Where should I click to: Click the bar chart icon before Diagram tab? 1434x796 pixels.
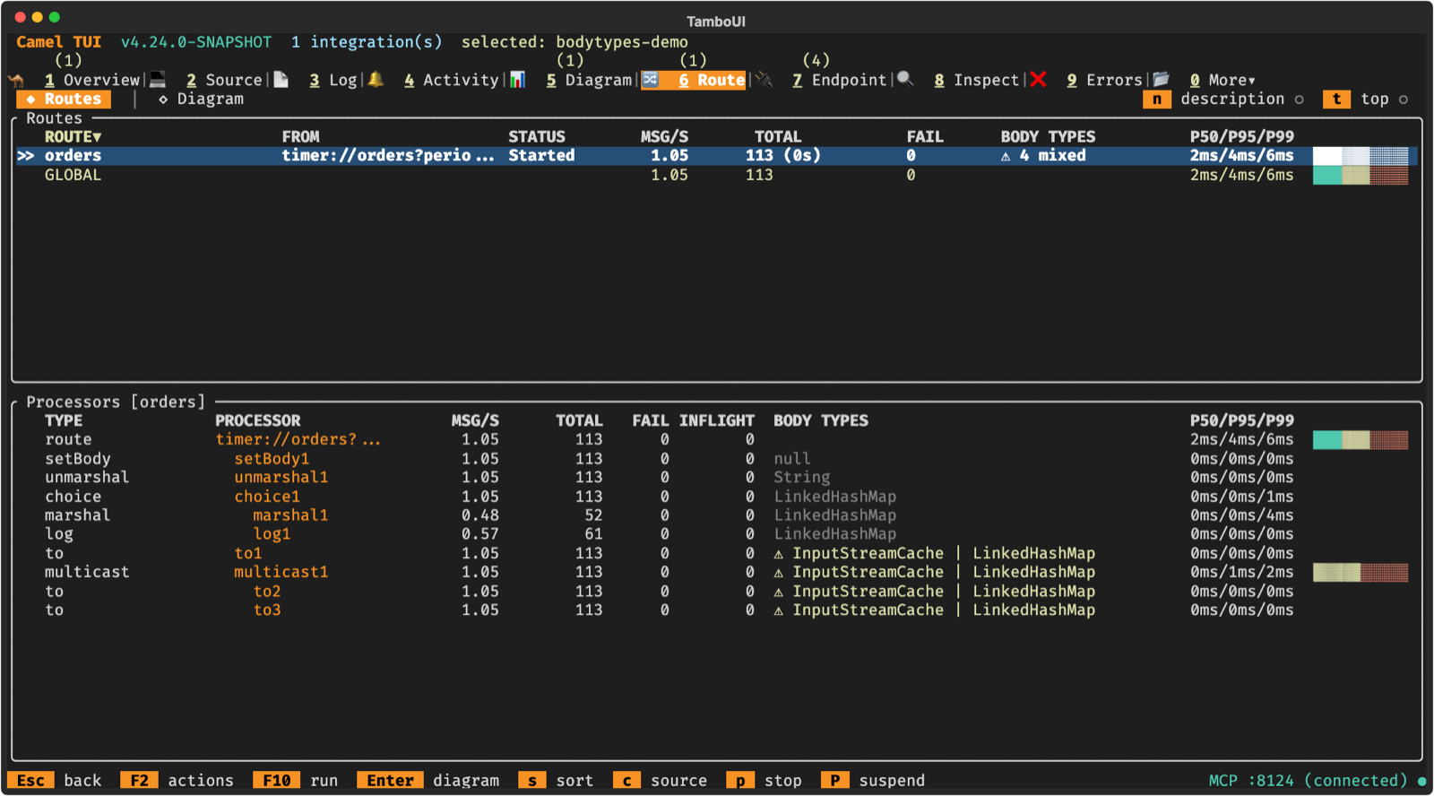(517, 80)
